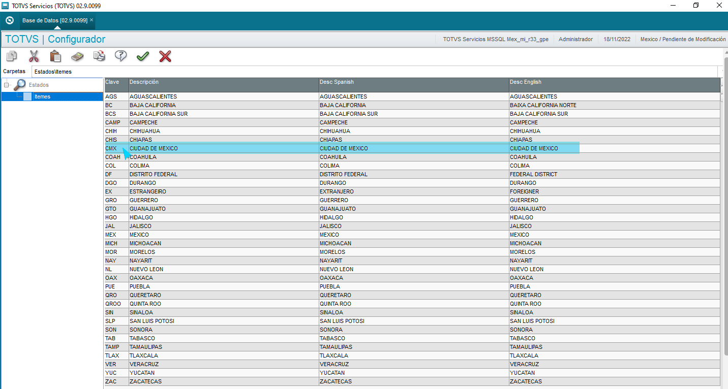
Task: Select the Estados tree folder
Action: click(39, 85)
